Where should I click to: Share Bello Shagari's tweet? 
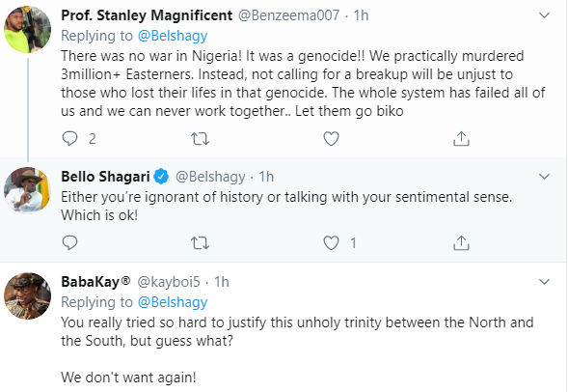click(x=461, y=242)
